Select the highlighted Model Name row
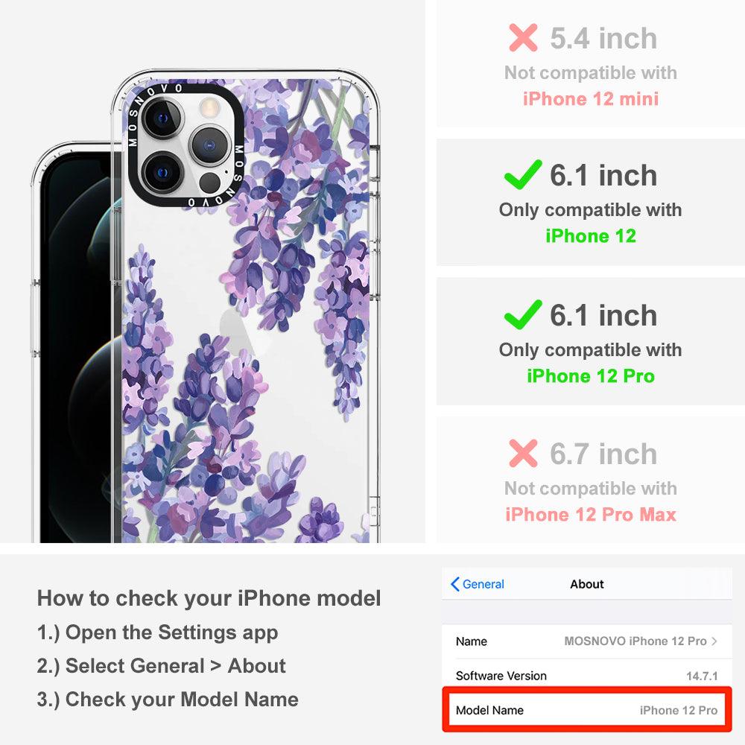The image size is (745, 745). click(x=587, y=710)
